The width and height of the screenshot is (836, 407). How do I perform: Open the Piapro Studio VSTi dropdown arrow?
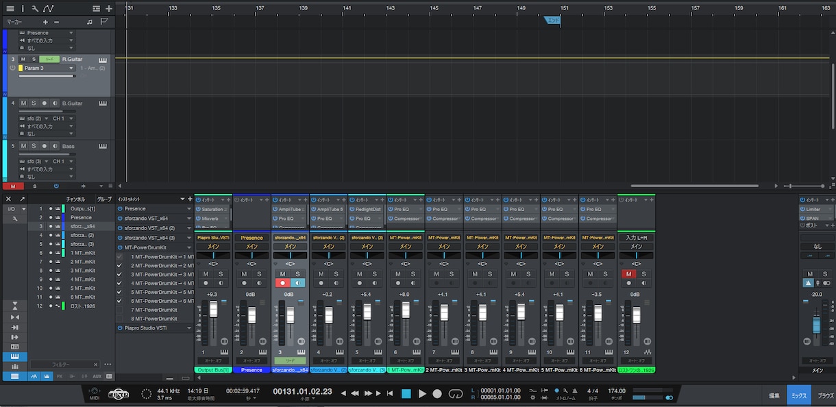pyautogui.click(x=188, y=328)
